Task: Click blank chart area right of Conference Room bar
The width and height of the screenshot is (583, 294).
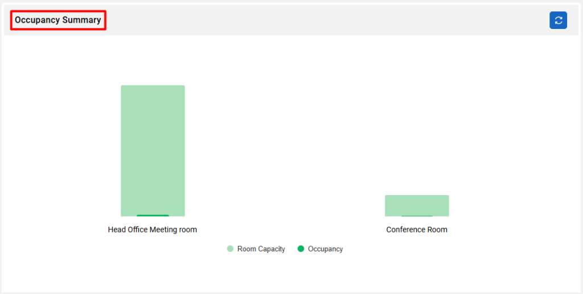Action: pos(513,148)
